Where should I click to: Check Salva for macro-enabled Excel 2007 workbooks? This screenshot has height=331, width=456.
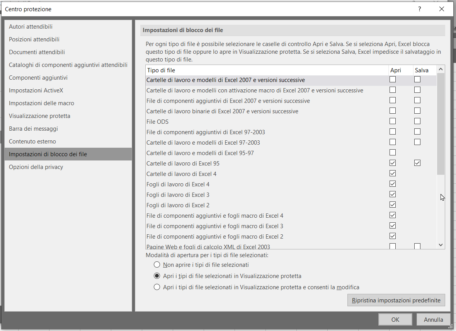pyautogui.click(x=417, y=90)
